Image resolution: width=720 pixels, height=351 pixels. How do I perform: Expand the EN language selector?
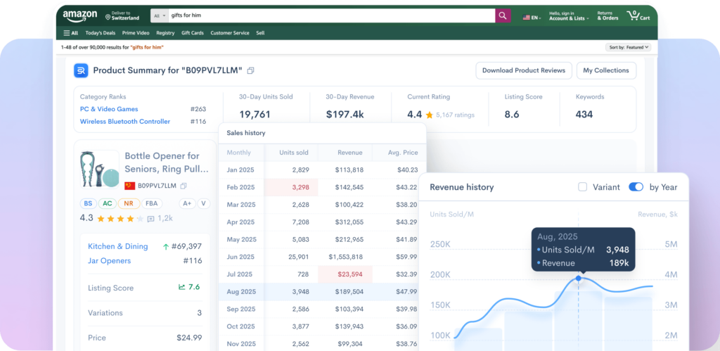click(532, 16)
